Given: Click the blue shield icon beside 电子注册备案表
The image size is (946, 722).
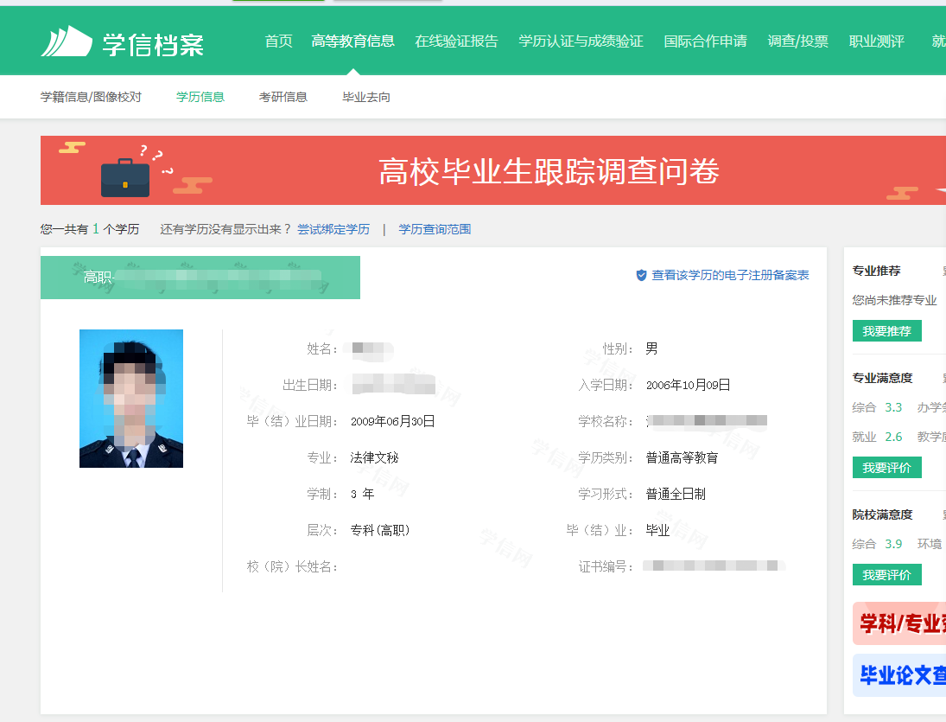Looking at the screenshot, I should [x=639, y=273].
